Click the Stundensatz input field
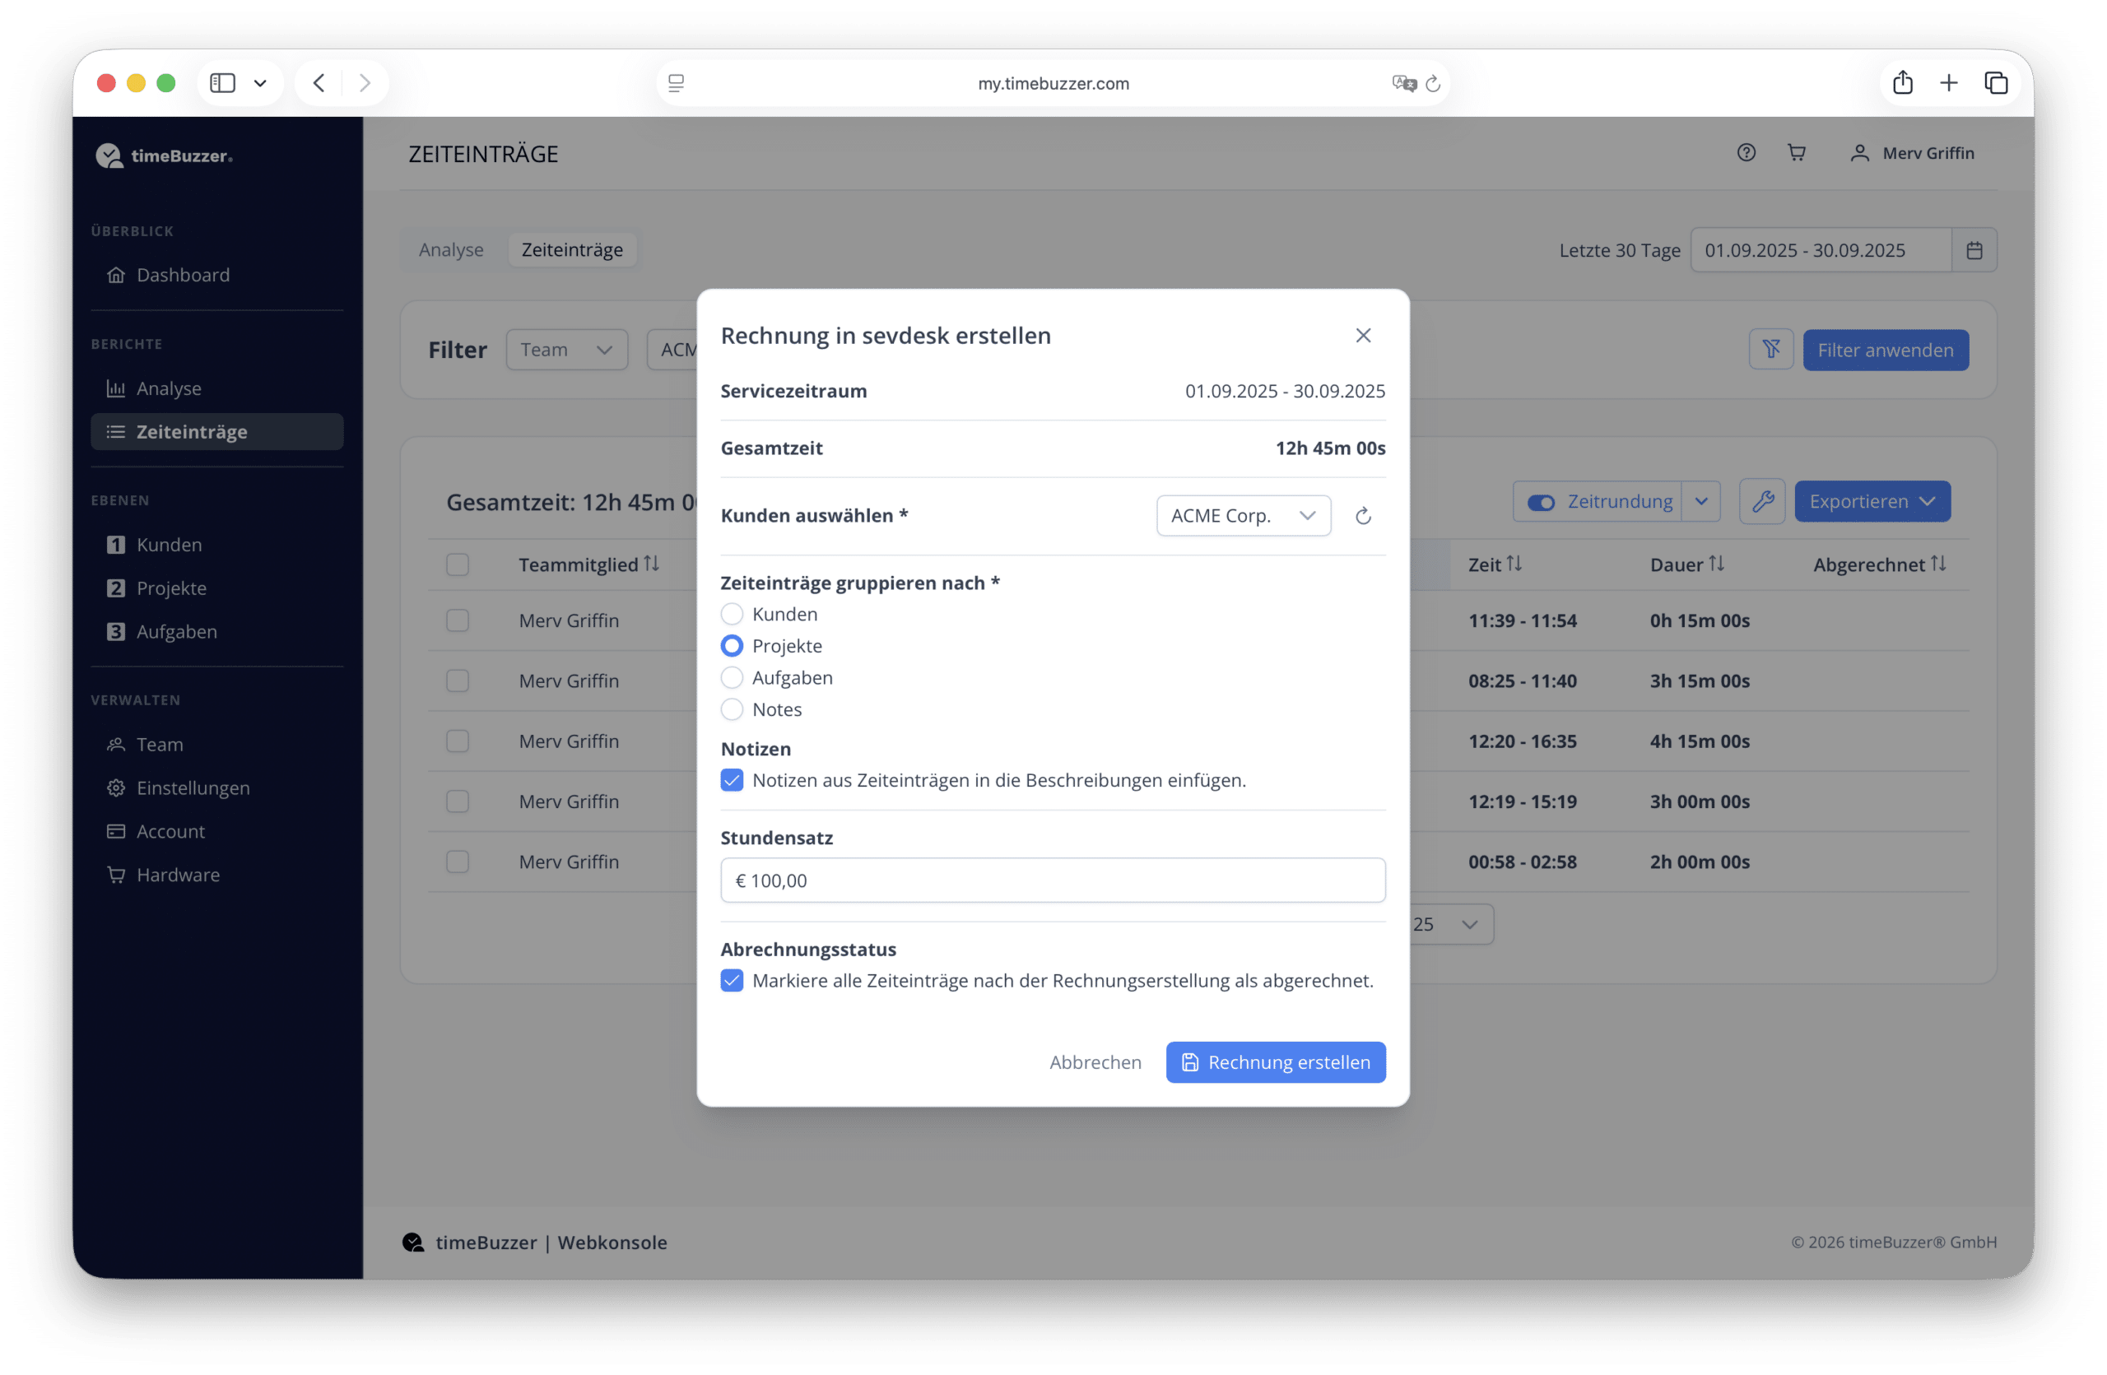This screenshot has height=1375, width=2107. [x=1052, y=880]
